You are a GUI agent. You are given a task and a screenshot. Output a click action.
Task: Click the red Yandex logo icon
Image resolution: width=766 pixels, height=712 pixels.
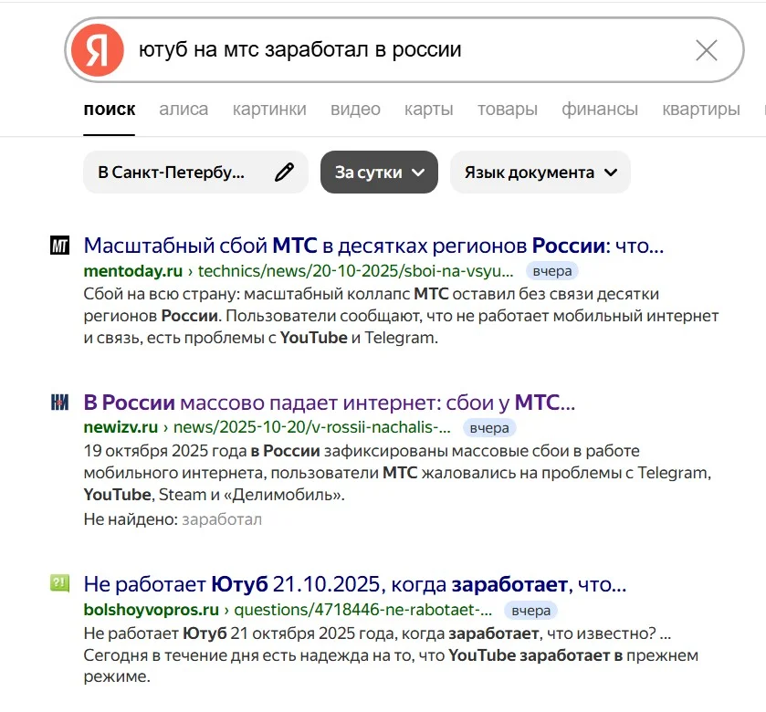click(x=97, y=50)
